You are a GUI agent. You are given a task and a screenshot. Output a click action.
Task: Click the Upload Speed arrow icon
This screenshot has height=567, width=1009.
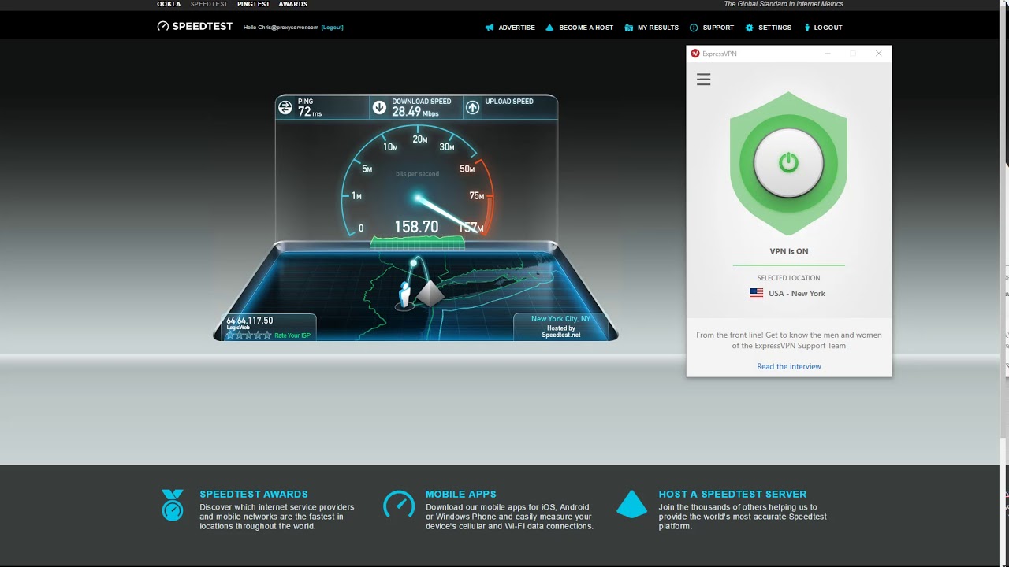(472, 107)
